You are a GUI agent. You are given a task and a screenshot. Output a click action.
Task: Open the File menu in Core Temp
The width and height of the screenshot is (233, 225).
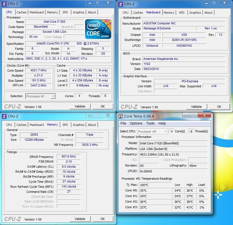point(123,123)
